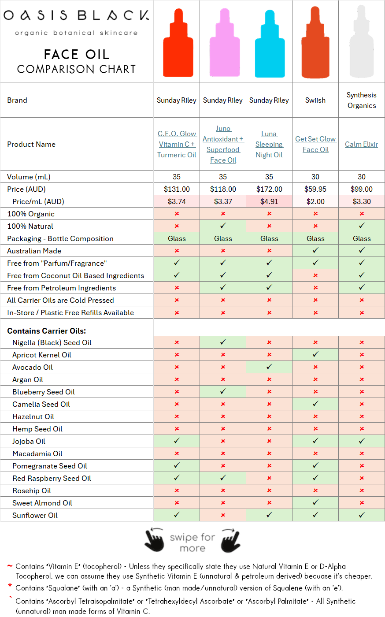Click the 'Volume (mL)' row label

coord(29,177)
